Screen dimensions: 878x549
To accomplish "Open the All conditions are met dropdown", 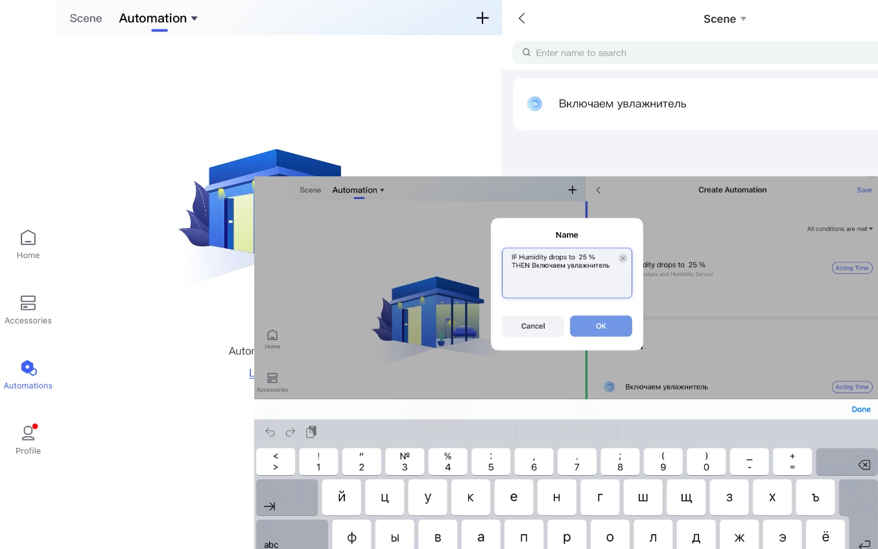I will coord(840,229).
